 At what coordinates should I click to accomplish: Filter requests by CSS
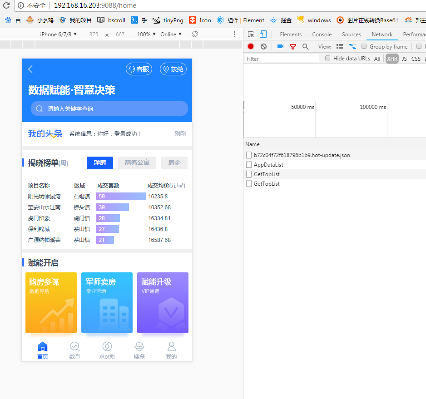tap(416, 59)
